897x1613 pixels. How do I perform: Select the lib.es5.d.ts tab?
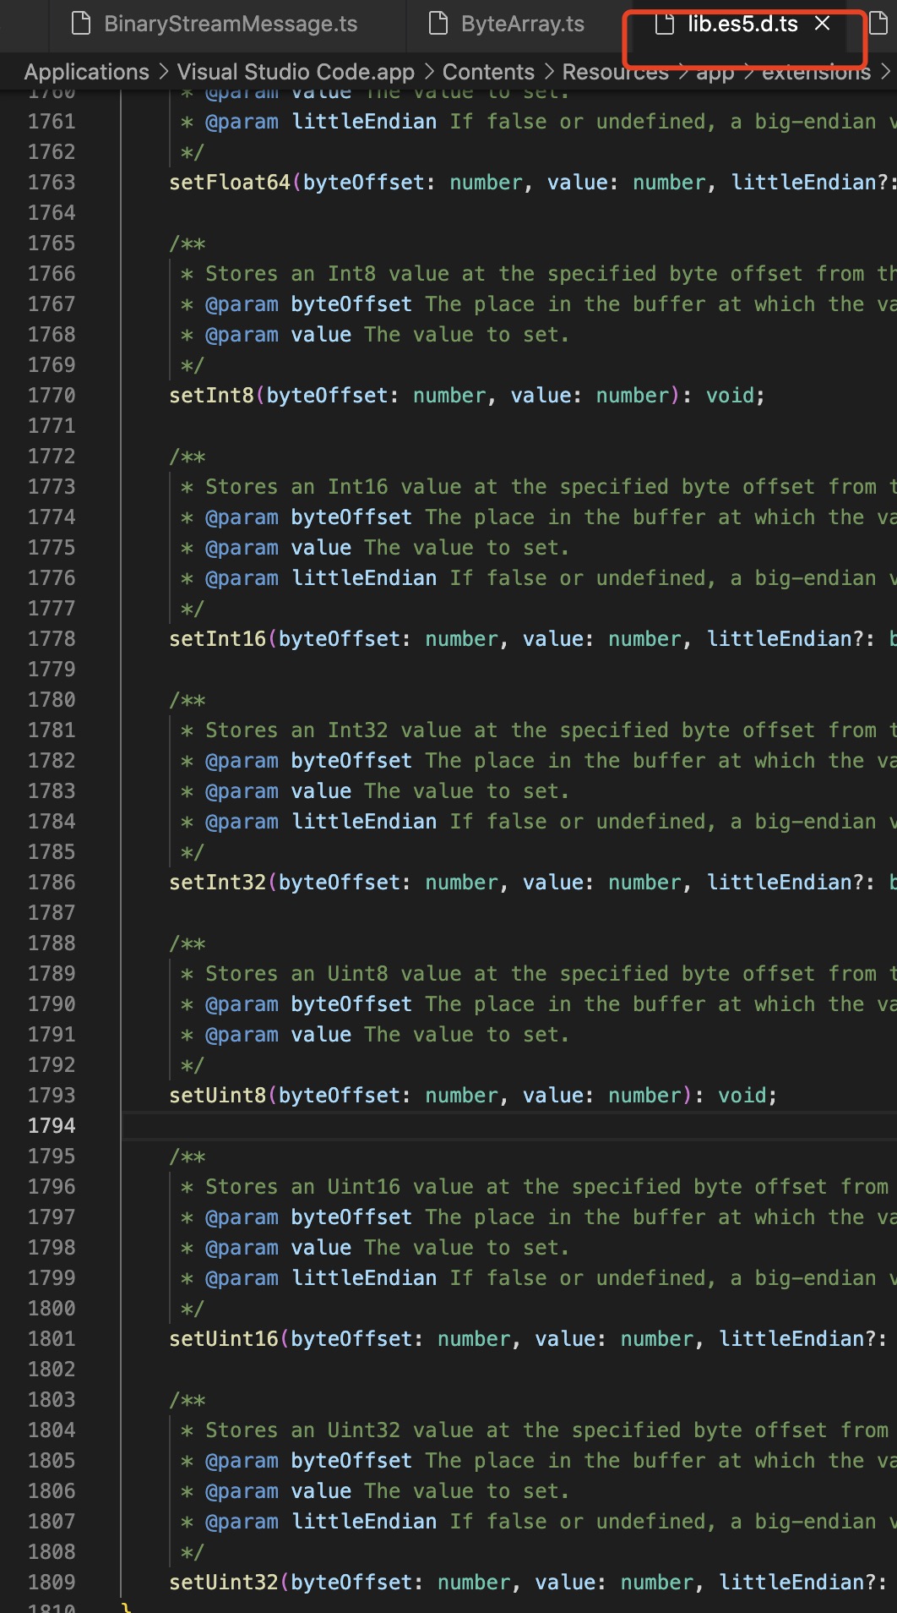tap(742, 24)
